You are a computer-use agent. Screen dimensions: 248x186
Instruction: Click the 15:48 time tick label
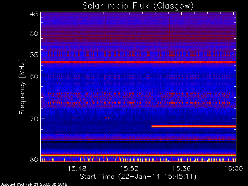click(x=77, y=169)
